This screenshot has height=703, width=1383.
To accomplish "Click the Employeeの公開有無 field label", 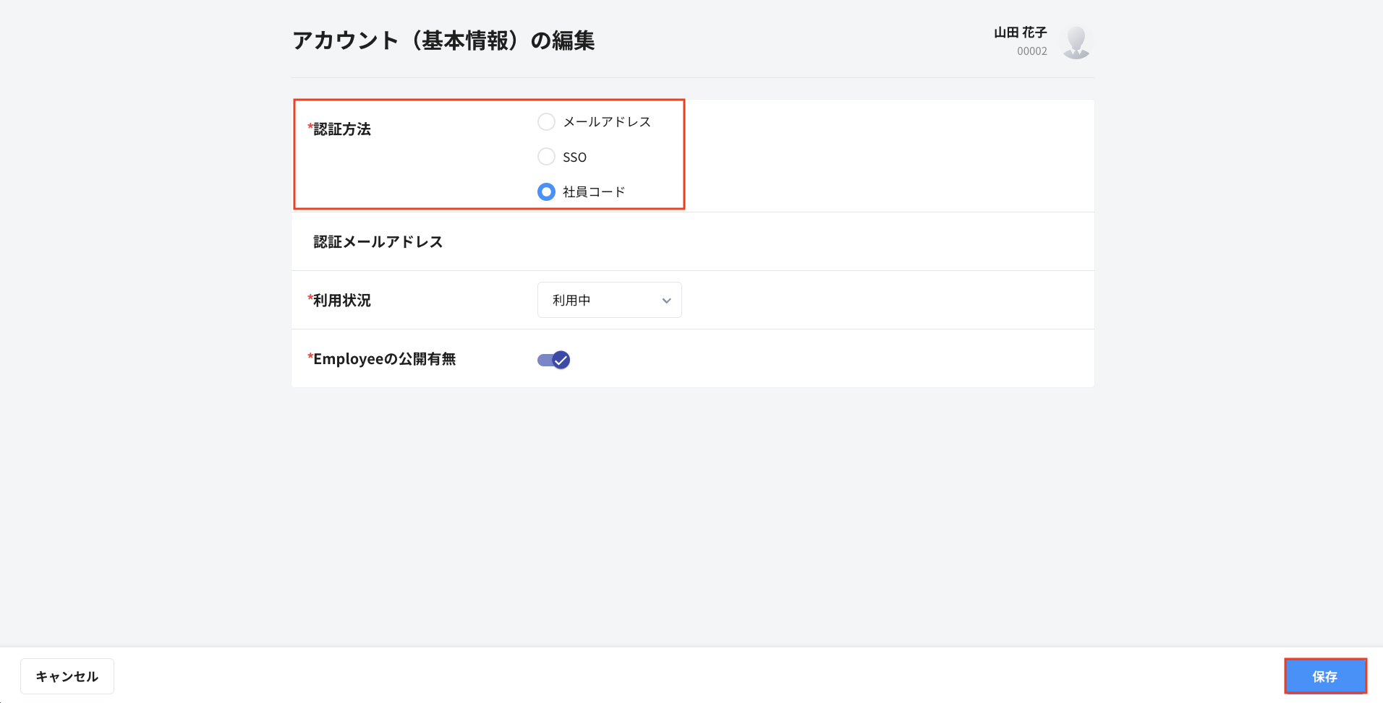I will click(x=384, y=359).
